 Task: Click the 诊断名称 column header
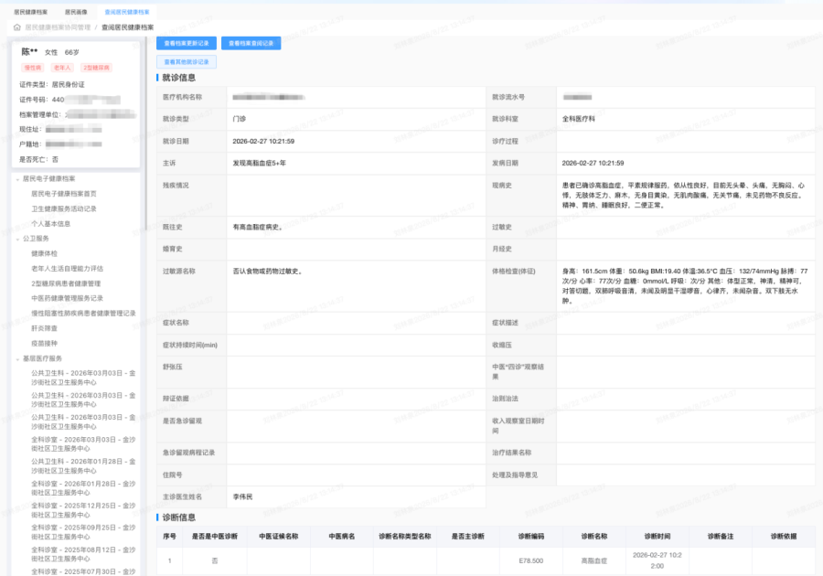click(x=594, y=536)
